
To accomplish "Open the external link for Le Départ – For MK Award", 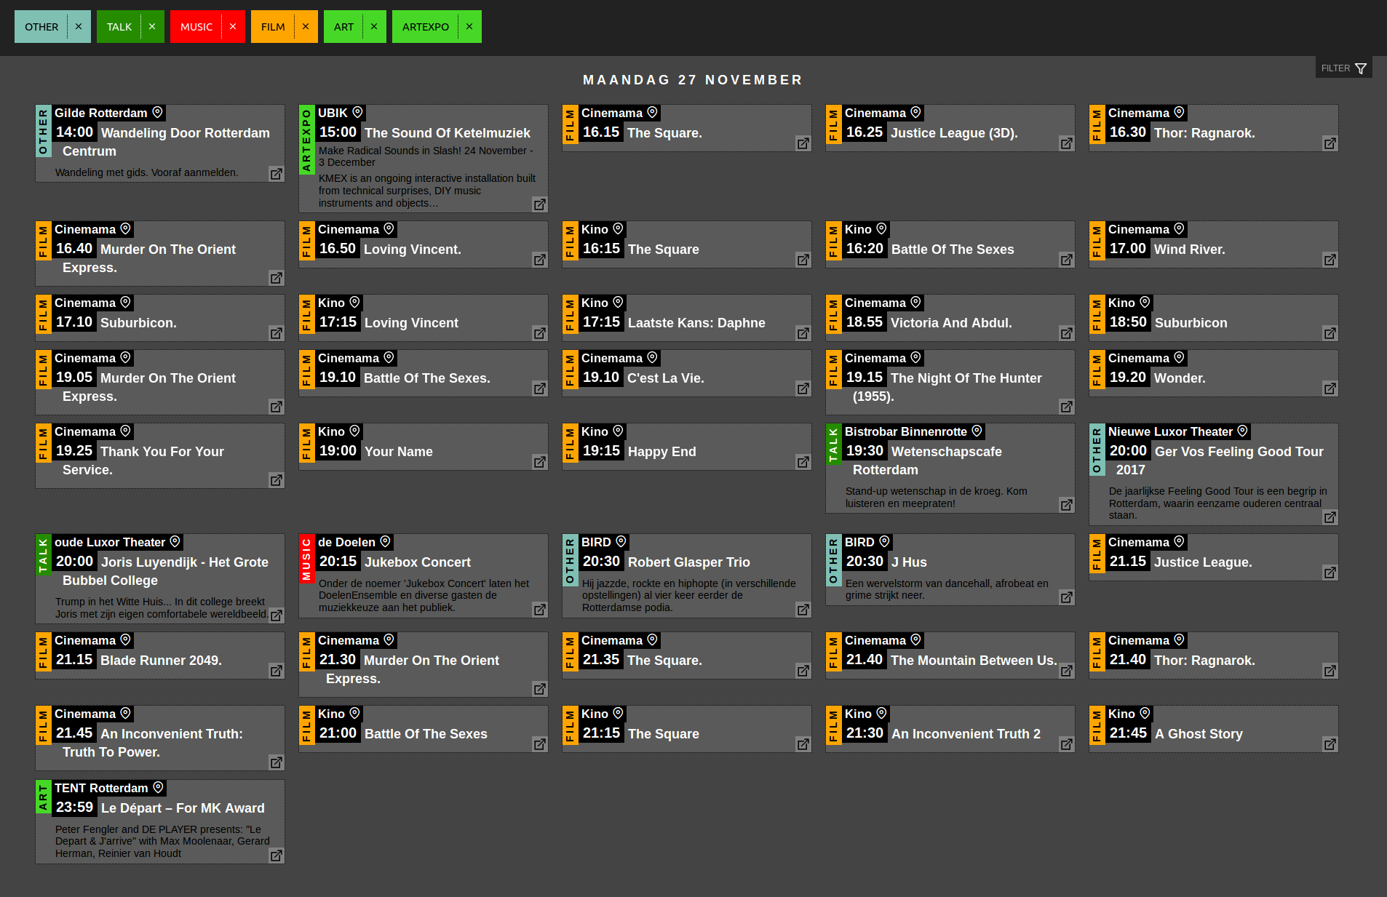I will [x=277, y=856].
